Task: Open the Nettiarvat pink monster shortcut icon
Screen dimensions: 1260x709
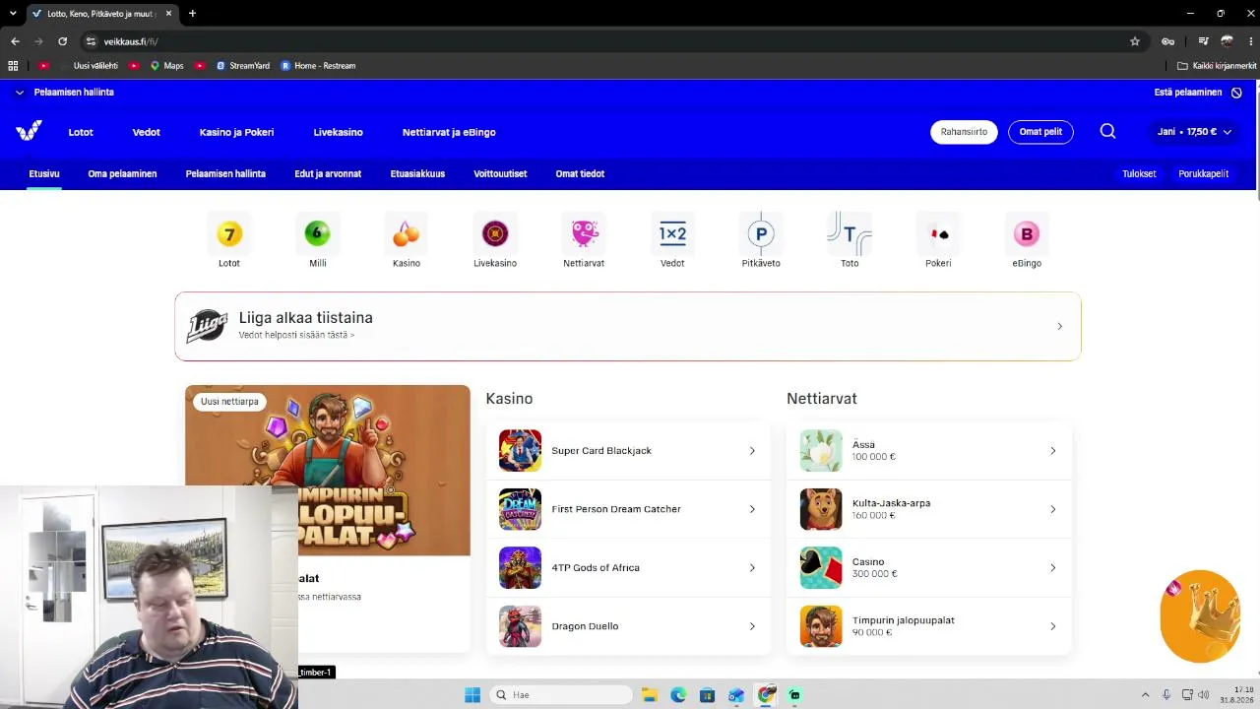Action: 584,234
